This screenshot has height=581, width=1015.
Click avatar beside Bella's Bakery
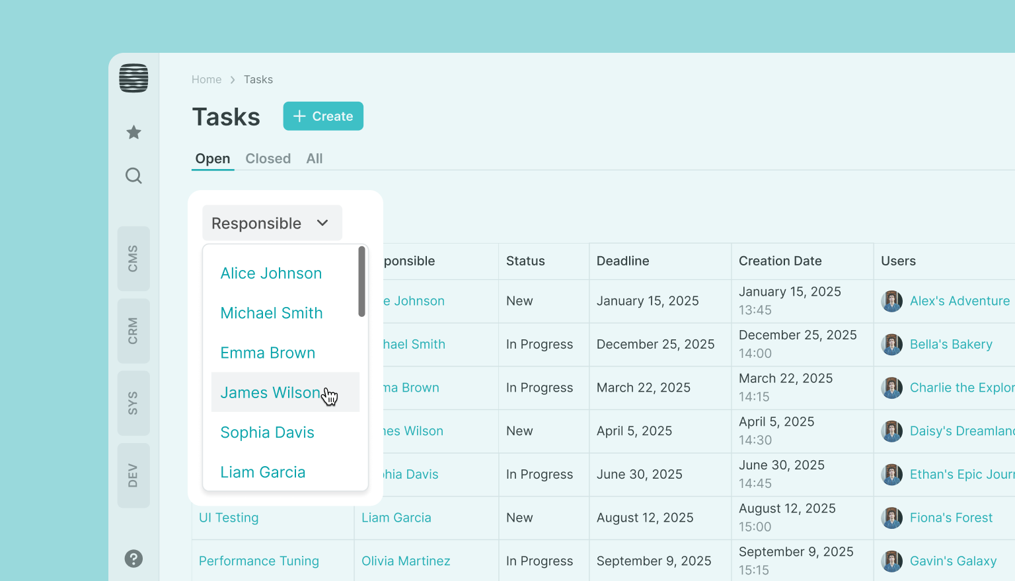[x=891, y=345]
